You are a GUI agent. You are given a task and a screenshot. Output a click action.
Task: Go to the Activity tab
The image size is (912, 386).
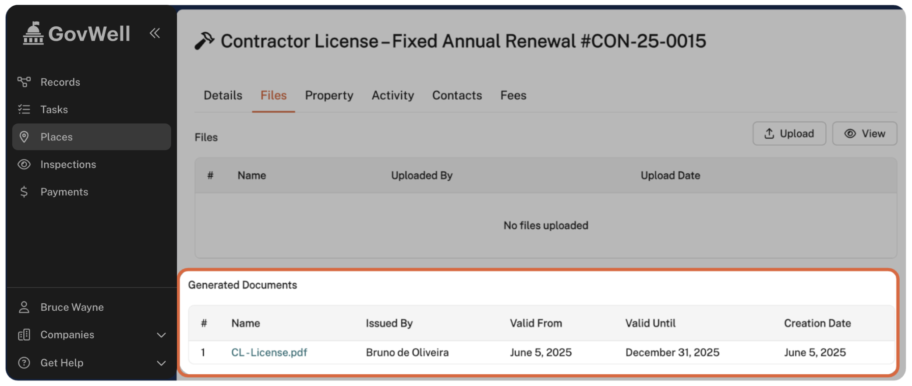pyautogui.click(x=392, y=95)
